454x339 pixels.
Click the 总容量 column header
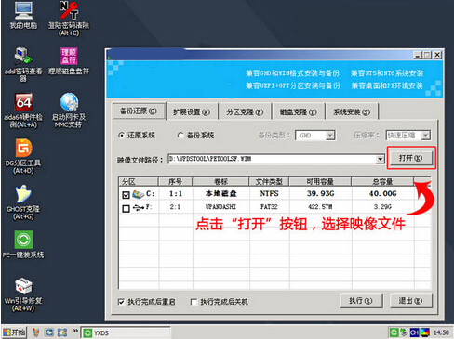(382, 181)
